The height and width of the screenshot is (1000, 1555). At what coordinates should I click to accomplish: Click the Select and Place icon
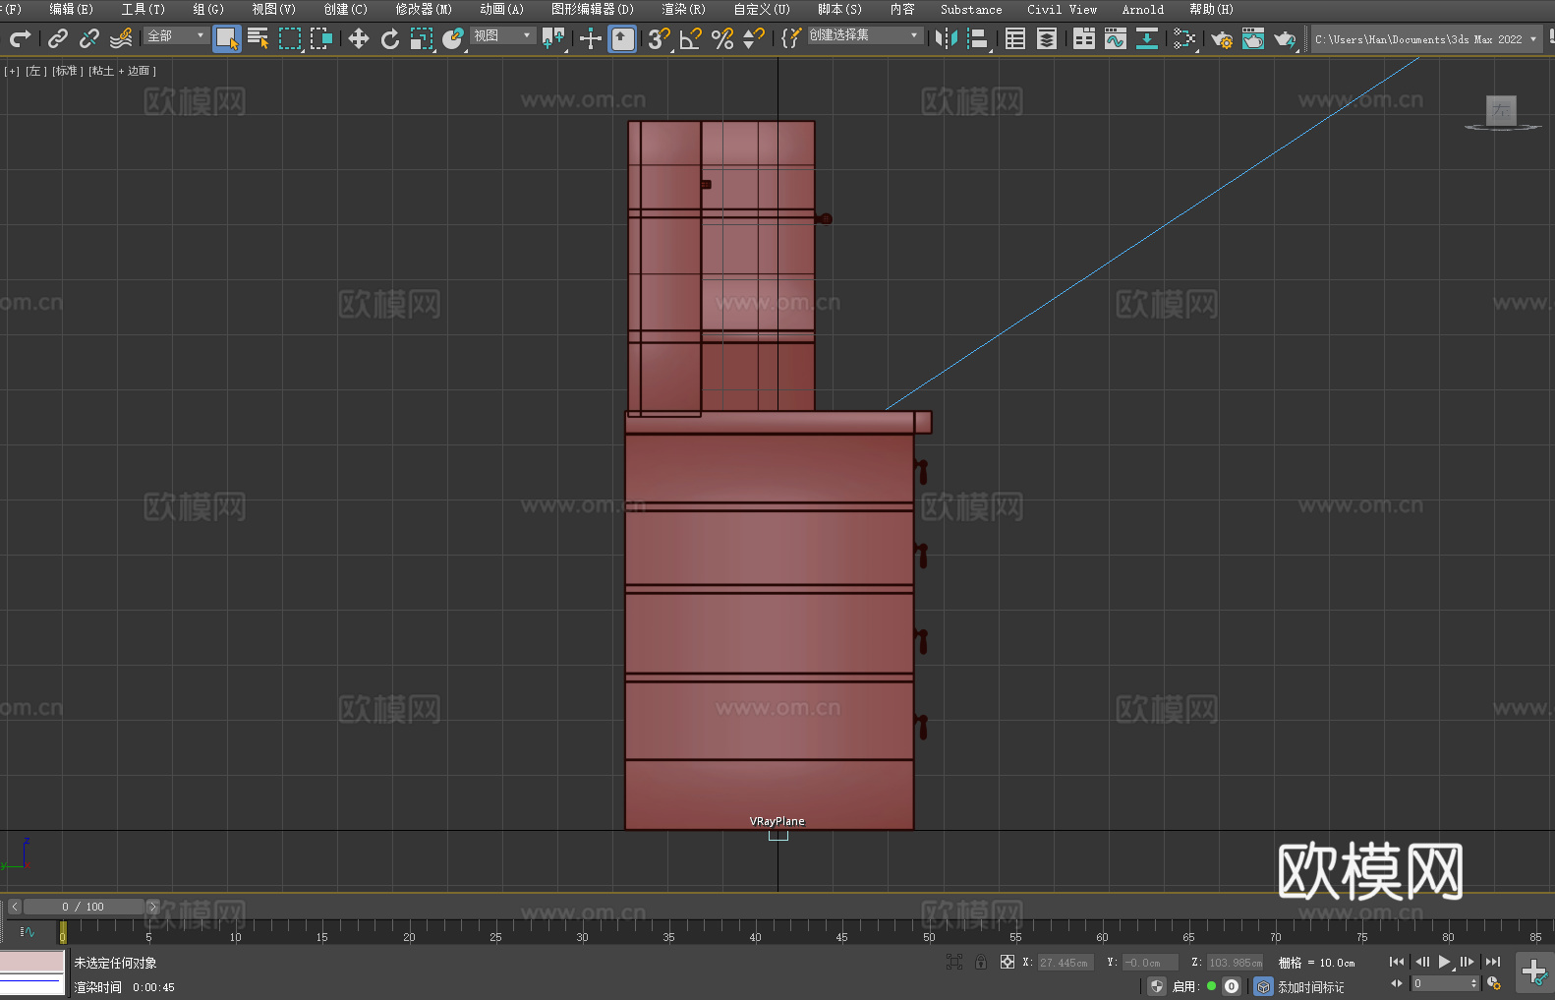(x=453, y=38)
